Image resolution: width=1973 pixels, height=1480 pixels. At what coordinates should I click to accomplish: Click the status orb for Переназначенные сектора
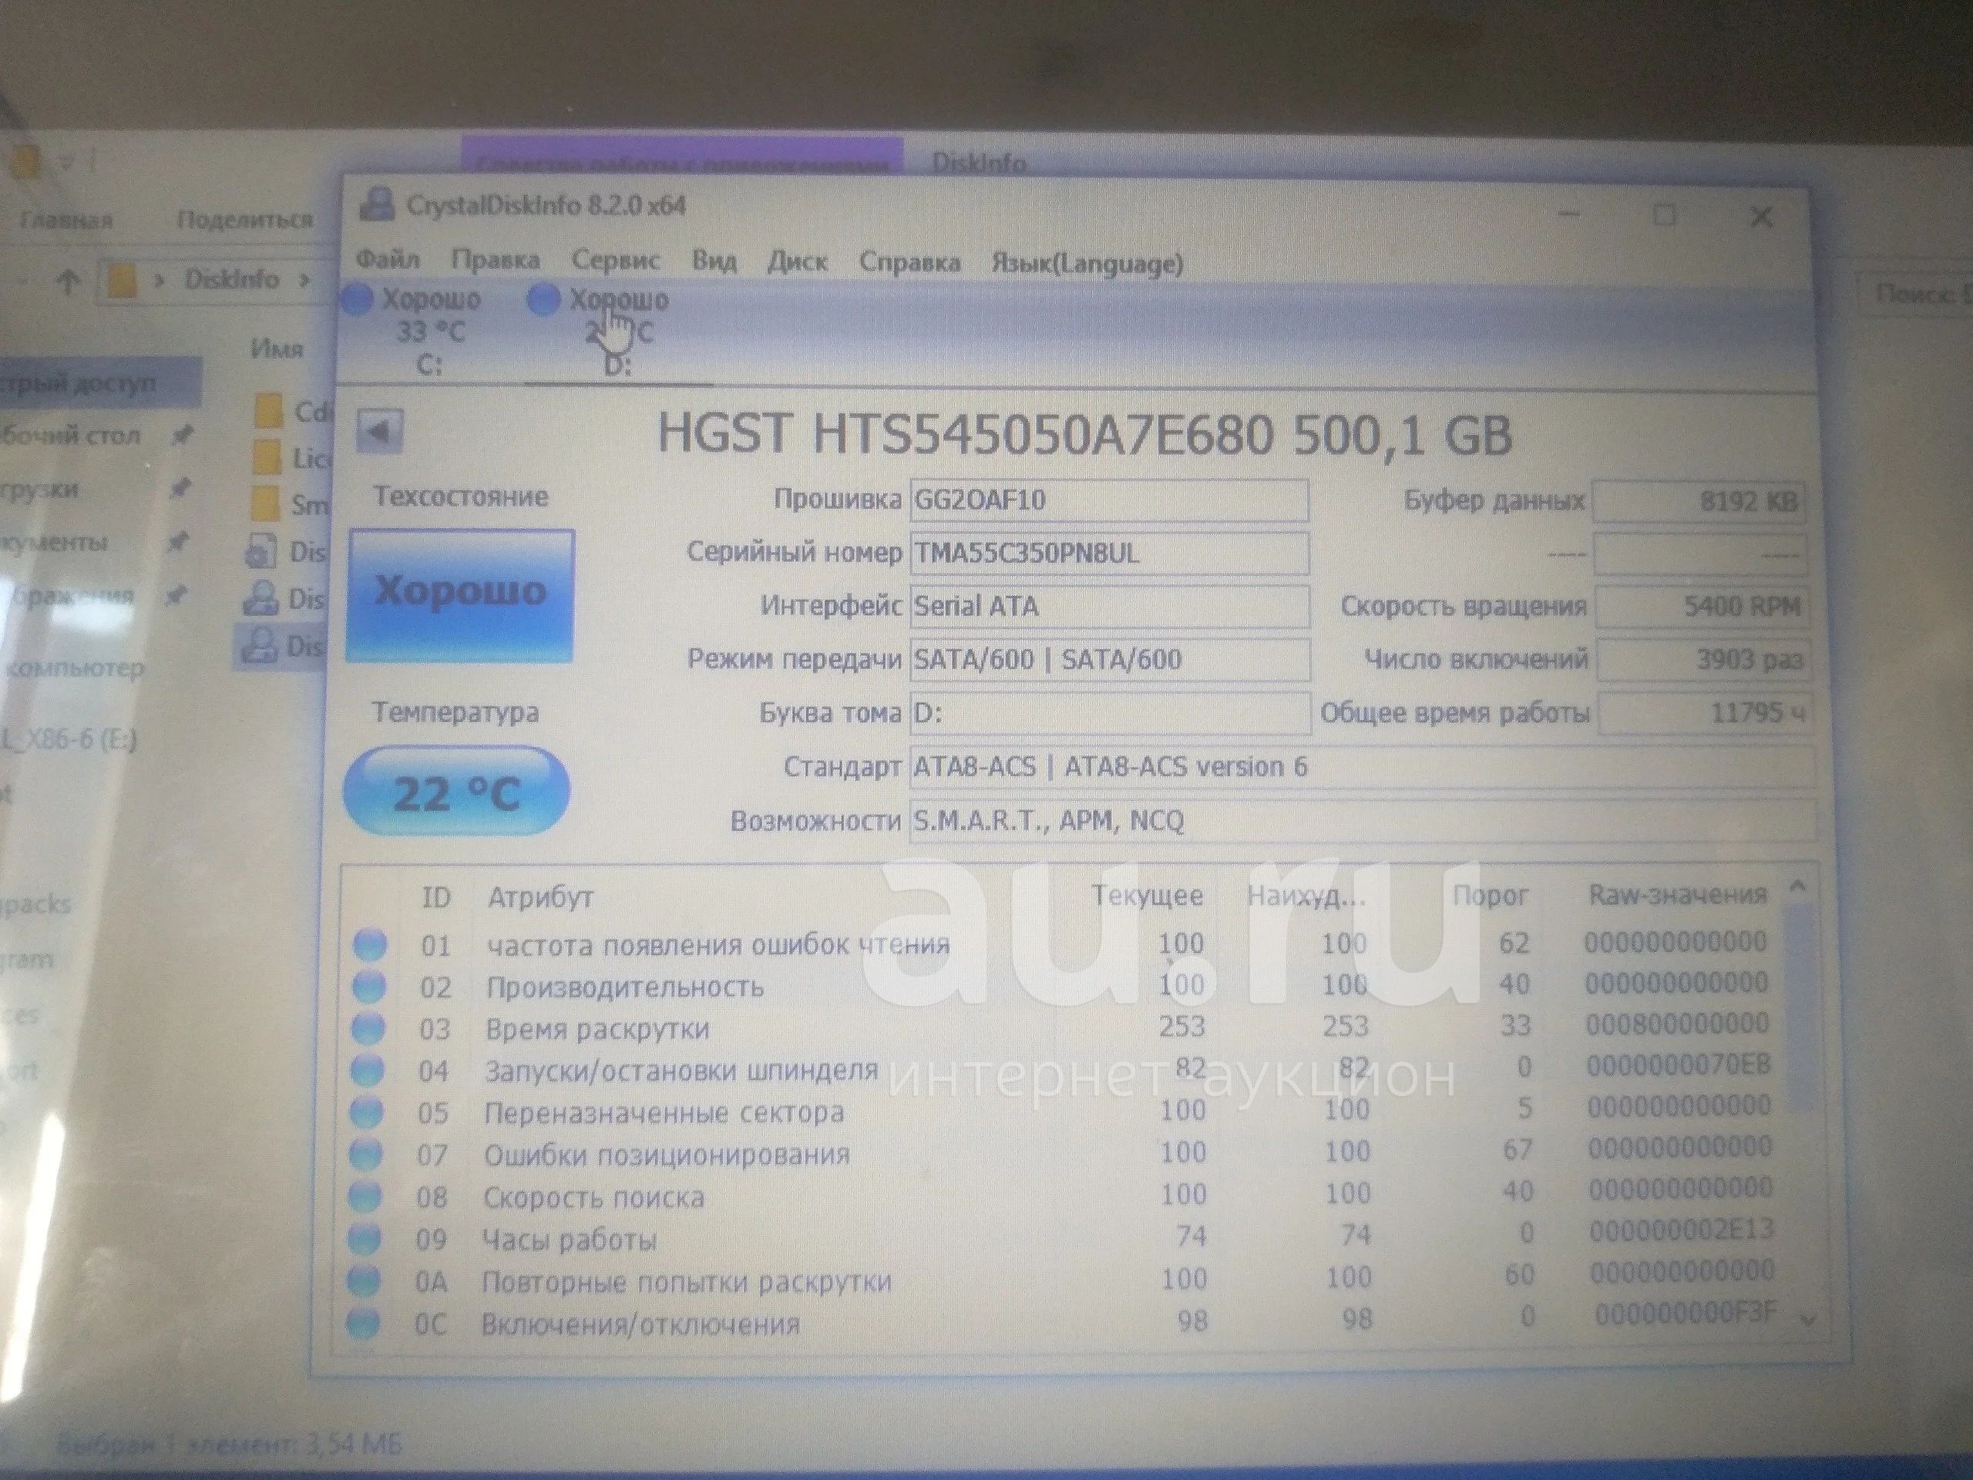coord(368,1112)
